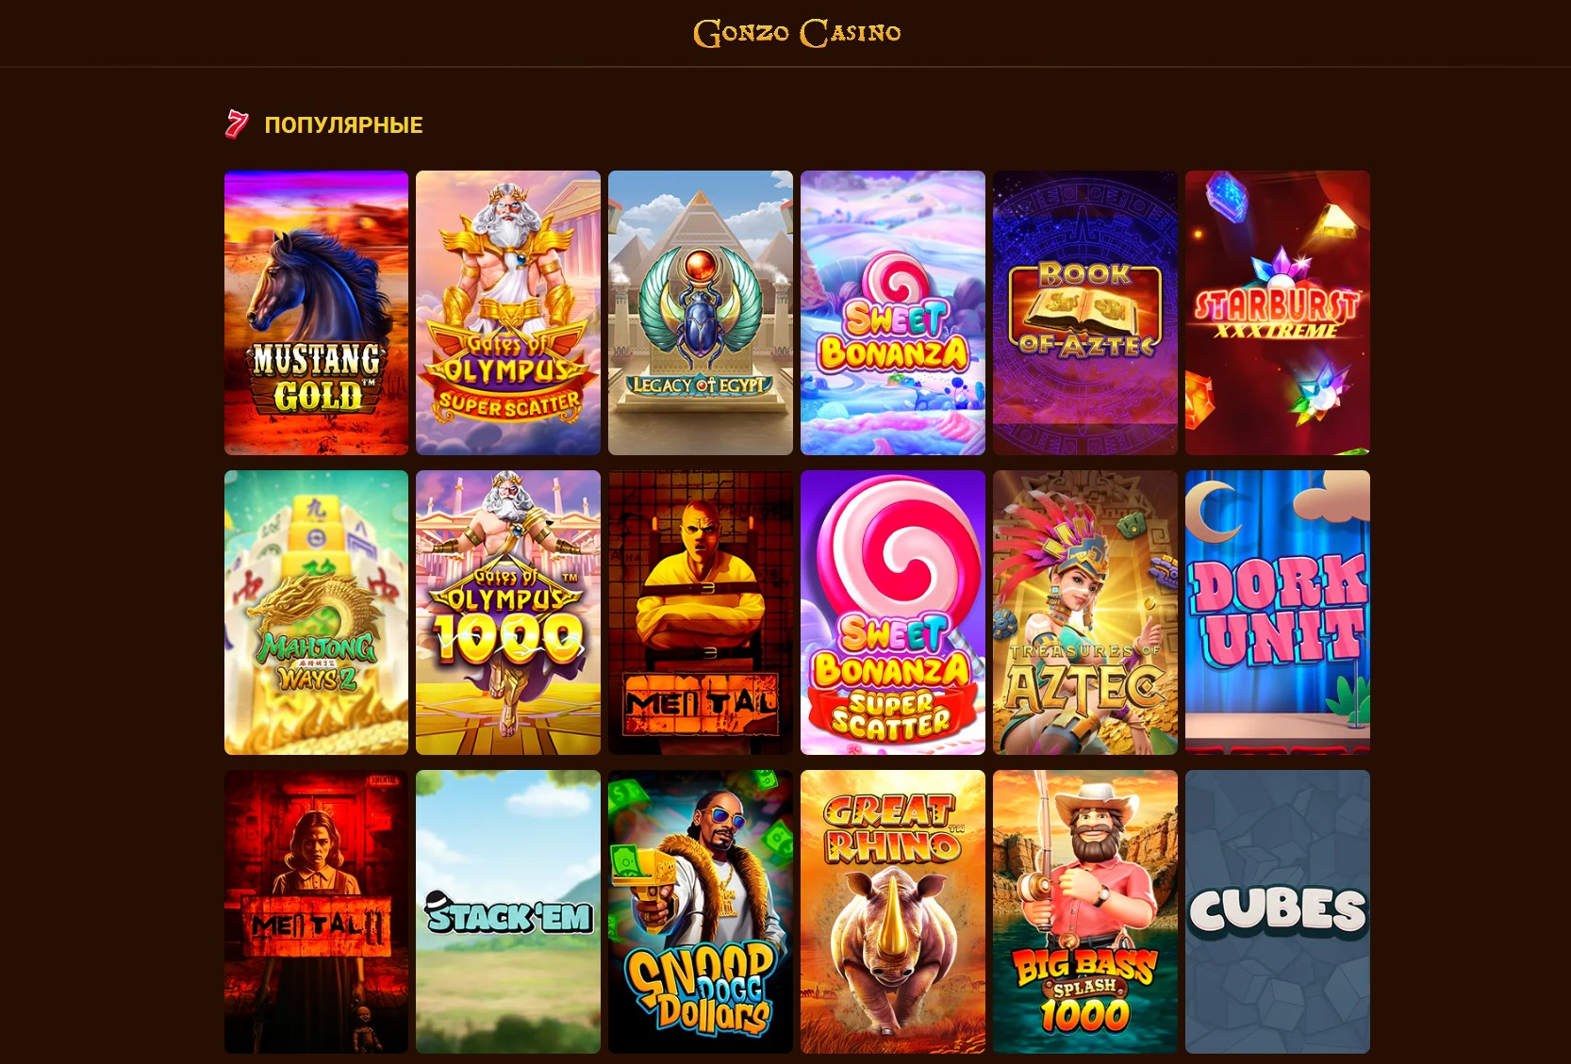Select the Mental slot with yellow straitjacket
This screenshot has width=1571, height=1064.
(701, 613)
